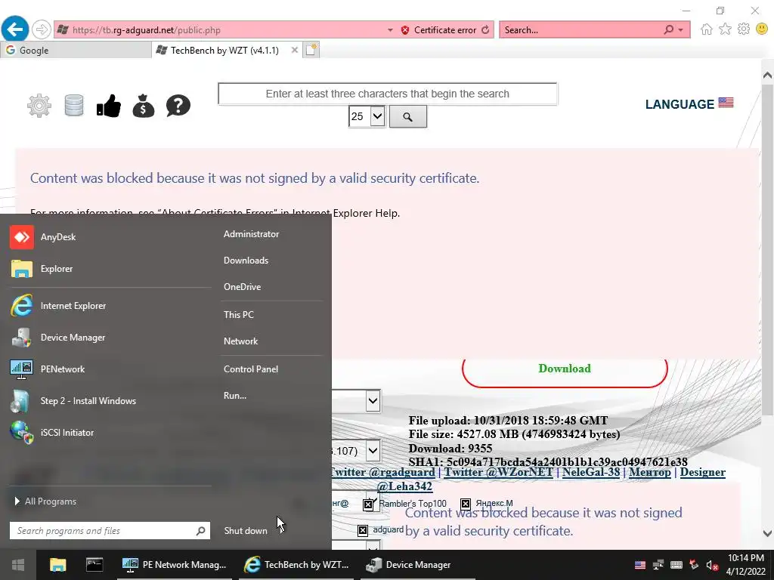Open the IE Tools gear icon
774x580 pixels.
click(744, 29)
